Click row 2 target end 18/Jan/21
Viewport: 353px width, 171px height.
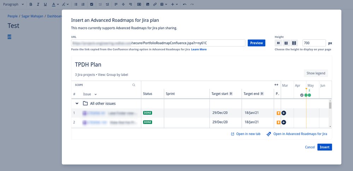pos(252,122)
